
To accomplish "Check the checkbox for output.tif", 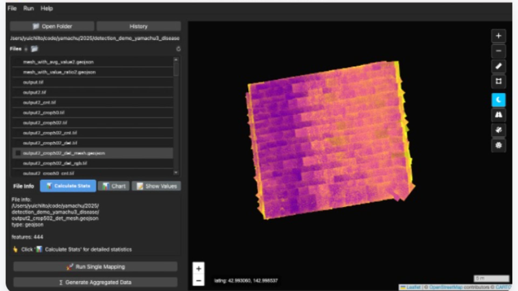I will (18, 82).
